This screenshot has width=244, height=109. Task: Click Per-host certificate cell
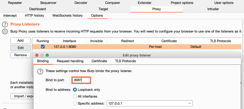169,47
